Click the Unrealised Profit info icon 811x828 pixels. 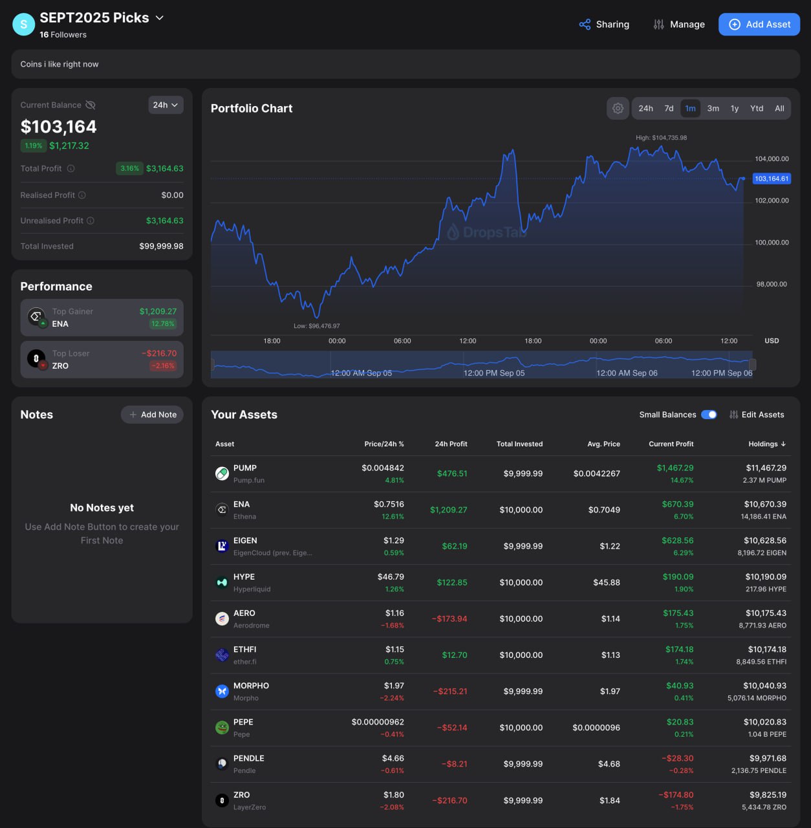point(91,221)
